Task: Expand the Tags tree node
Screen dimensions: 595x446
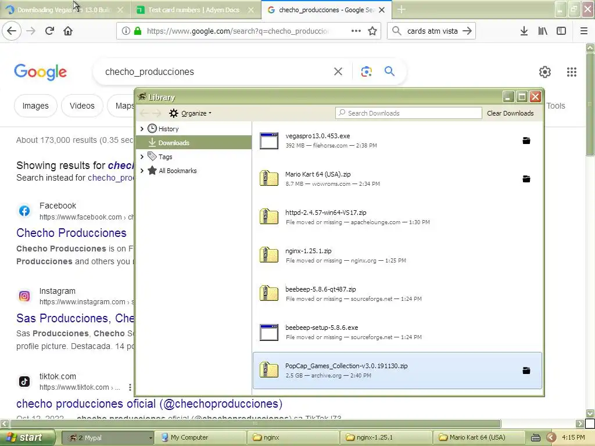Action: pos(142,157)
